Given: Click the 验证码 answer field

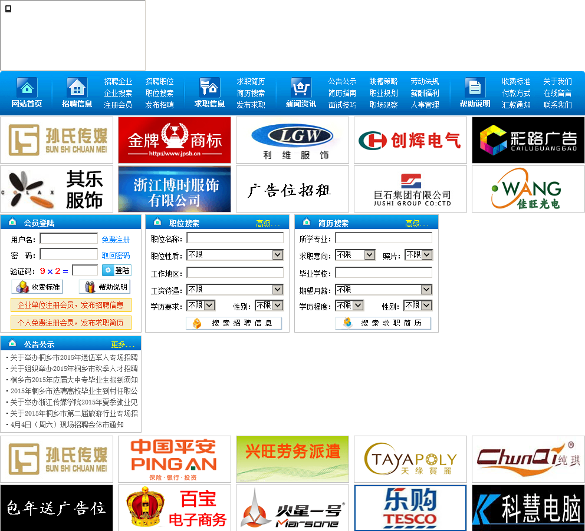Looking at the screenshot, I should [85, 270].
